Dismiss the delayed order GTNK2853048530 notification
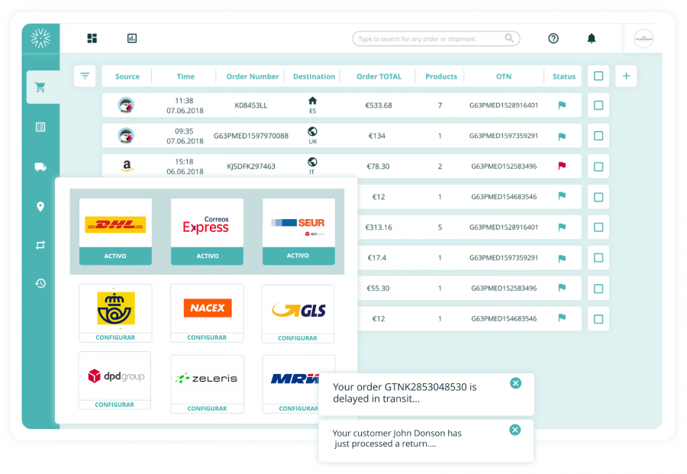This screenshot has height=474, width=687. [x=516, y=383]
